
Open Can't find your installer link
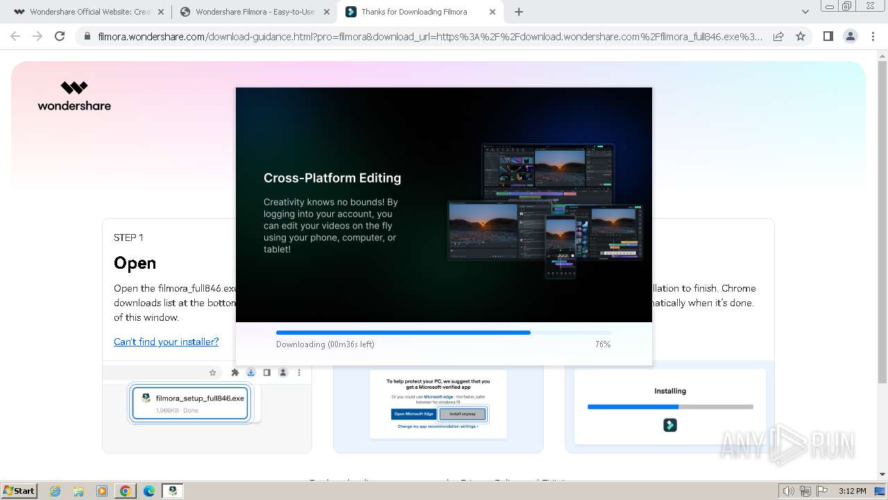(x=166, y=342)
